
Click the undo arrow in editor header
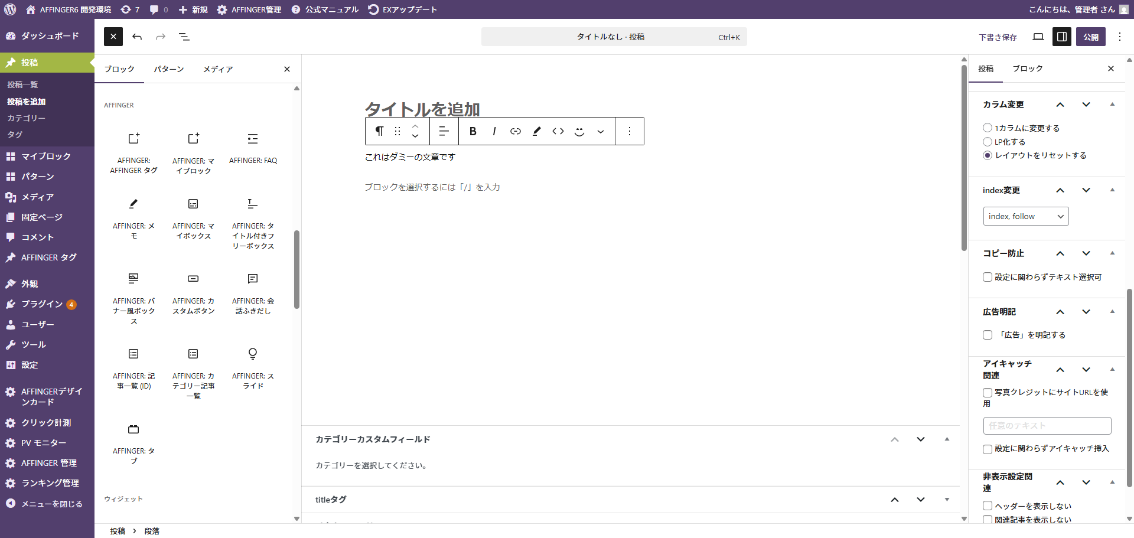pos(137,37)
